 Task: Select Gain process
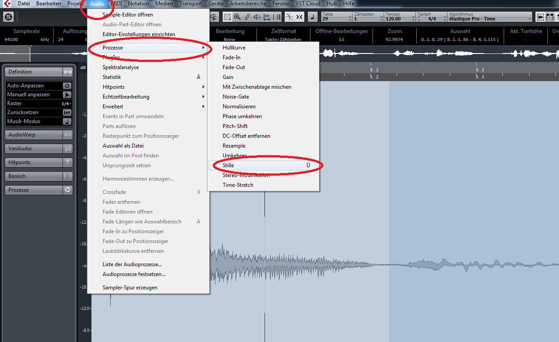tap(264, 77)
